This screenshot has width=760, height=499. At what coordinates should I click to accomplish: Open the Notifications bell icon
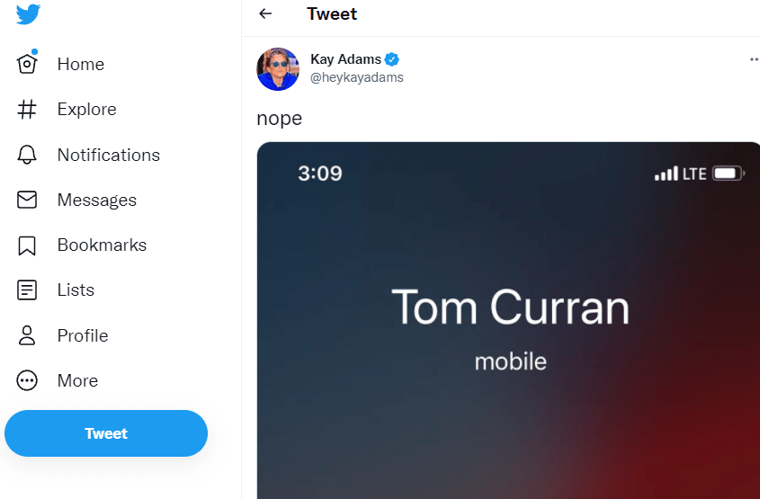click(28, 155)
